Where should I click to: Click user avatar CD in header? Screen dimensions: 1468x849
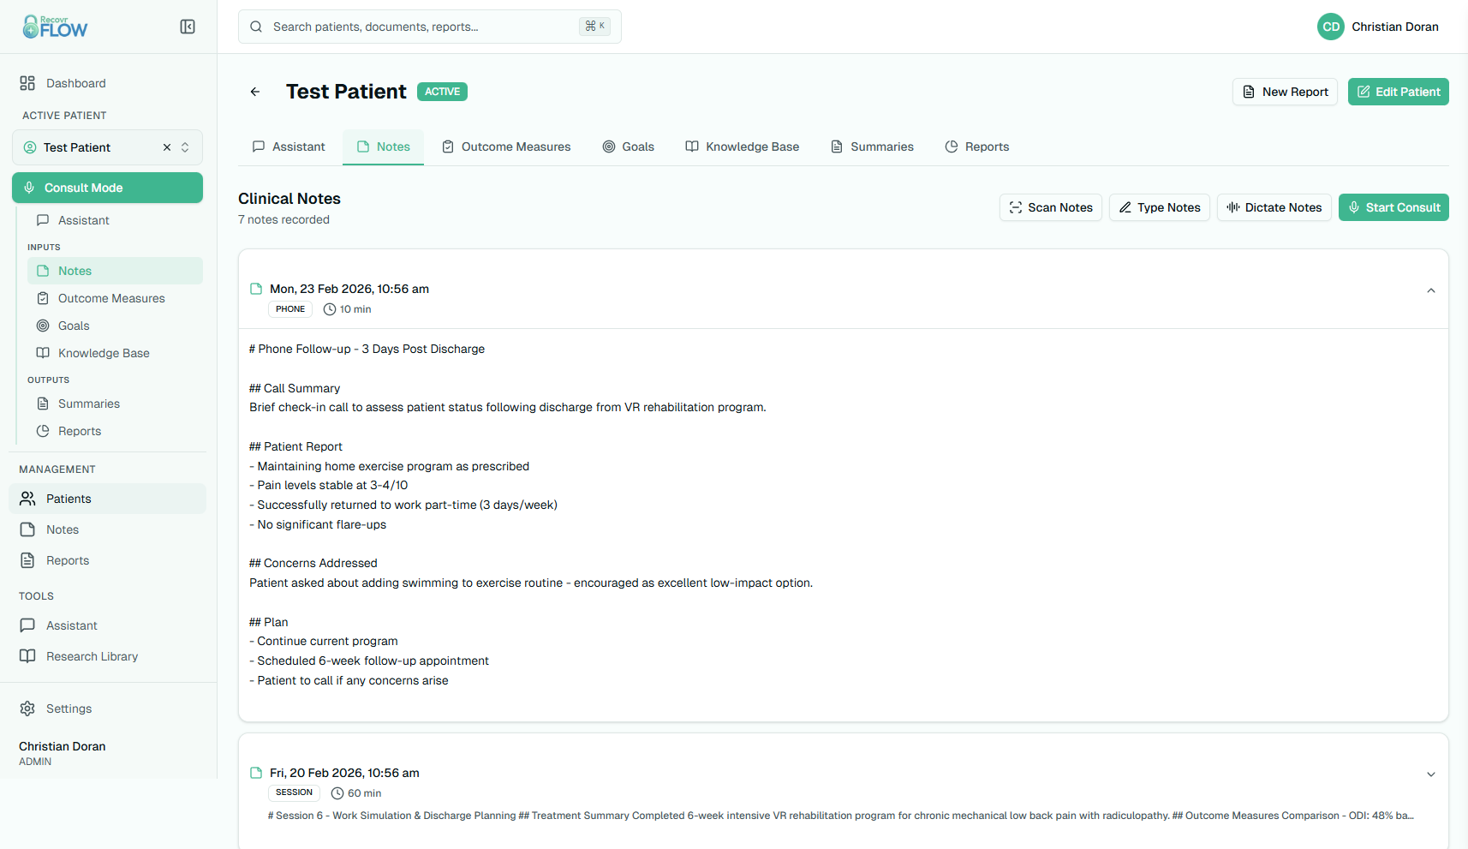[x=1330, y=27]
